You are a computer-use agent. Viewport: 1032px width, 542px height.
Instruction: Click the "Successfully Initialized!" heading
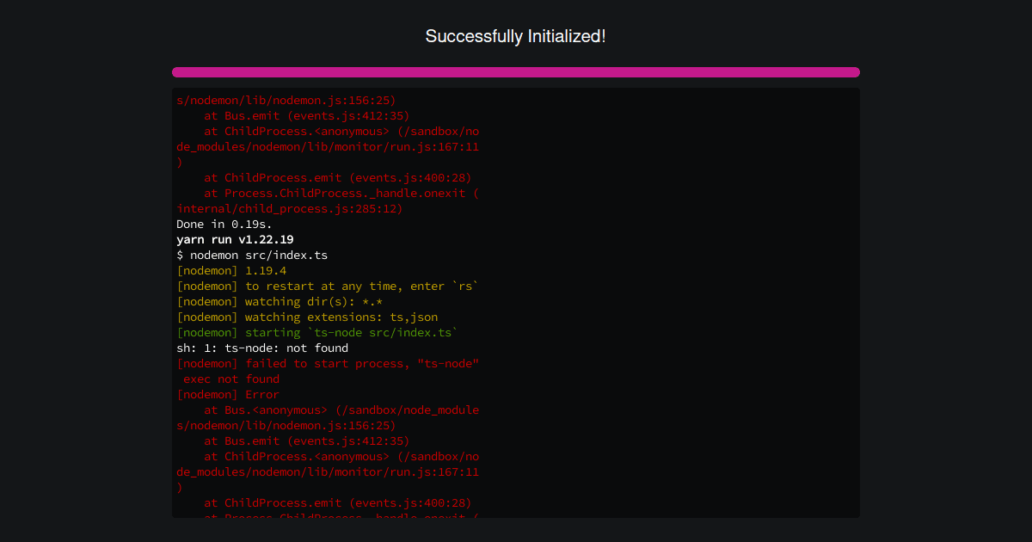(515, 36)
